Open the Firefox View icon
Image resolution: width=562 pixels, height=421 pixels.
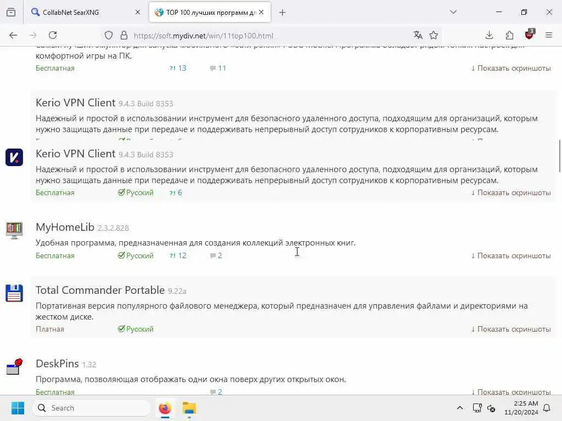(x=11, y=12)
